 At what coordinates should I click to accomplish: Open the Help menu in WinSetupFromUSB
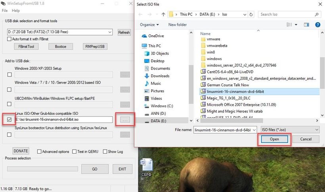pos(16,11)
